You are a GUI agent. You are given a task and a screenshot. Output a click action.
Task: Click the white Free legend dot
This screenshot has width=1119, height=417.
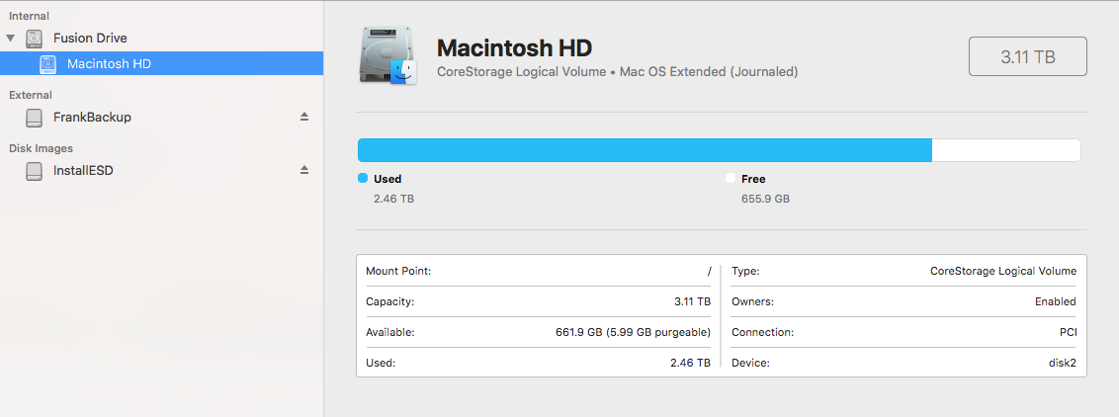pyautogui.click(x=731, y=179)
